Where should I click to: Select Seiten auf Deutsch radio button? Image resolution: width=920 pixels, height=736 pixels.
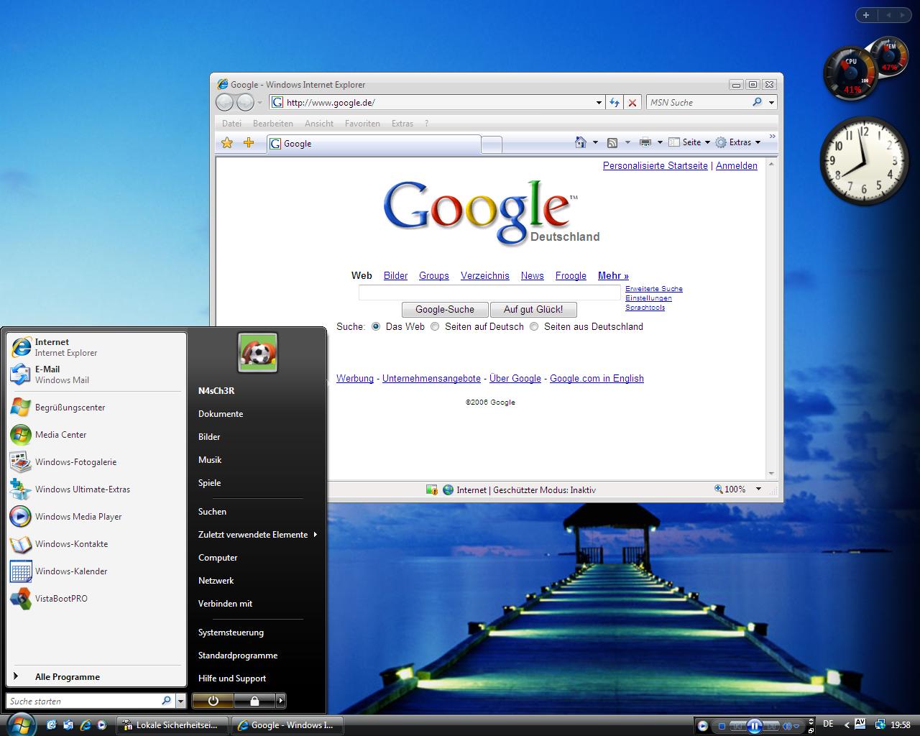[x=434, y=326]
